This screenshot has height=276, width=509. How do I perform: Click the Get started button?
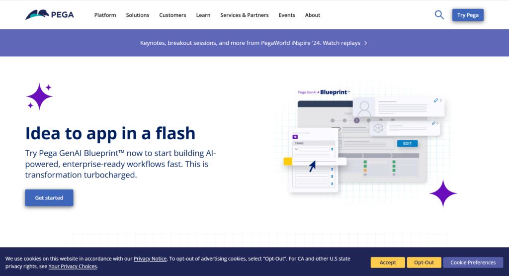click(x=49, y=198)
